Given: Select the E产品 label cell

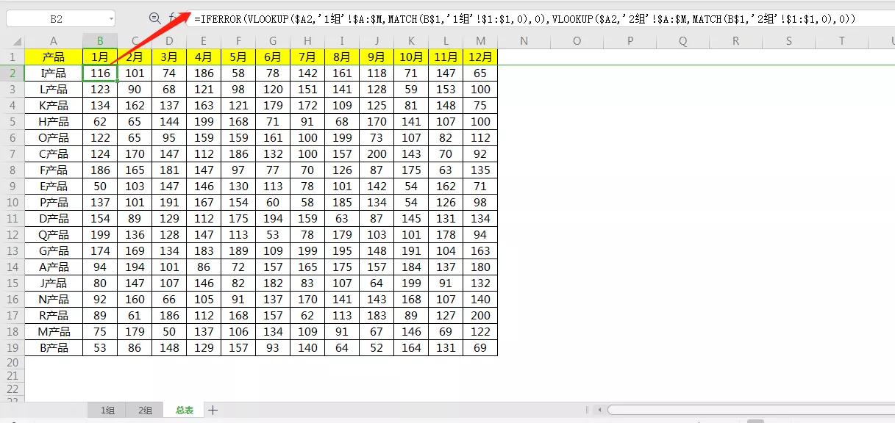Looking at the screenshot, I should 54,186.
